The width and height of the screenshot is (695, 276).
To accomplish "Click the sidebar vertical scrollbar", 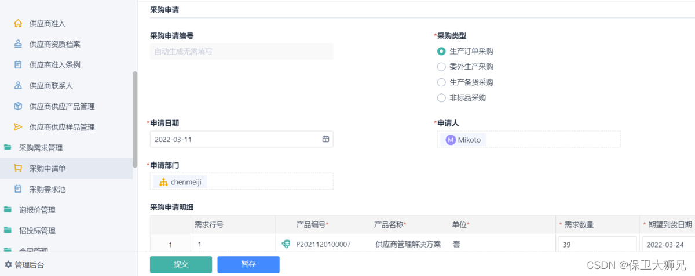I will click(x=135, y=119).
